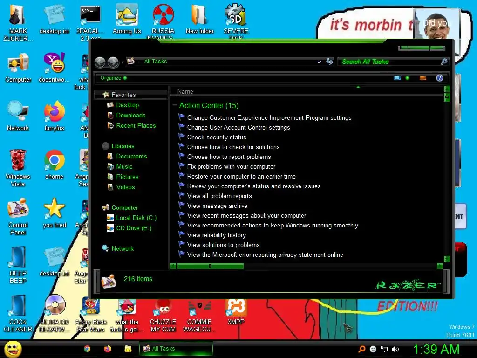Open Fix problems with your computer

[x=231, y=167]
